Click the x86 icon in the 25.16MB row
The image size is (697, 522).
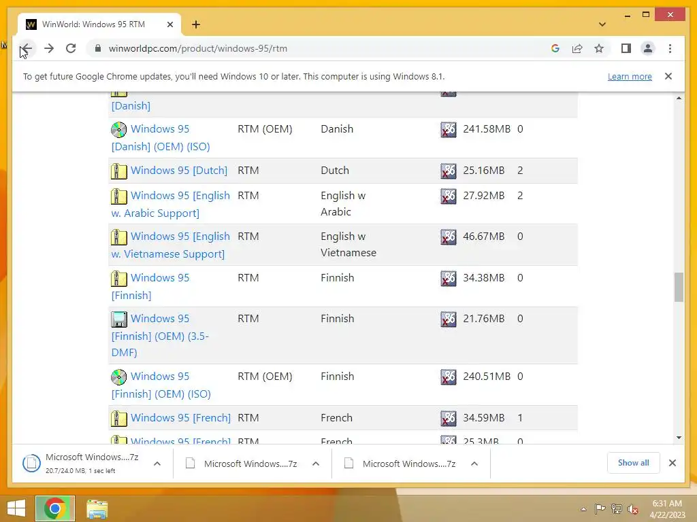449,171
